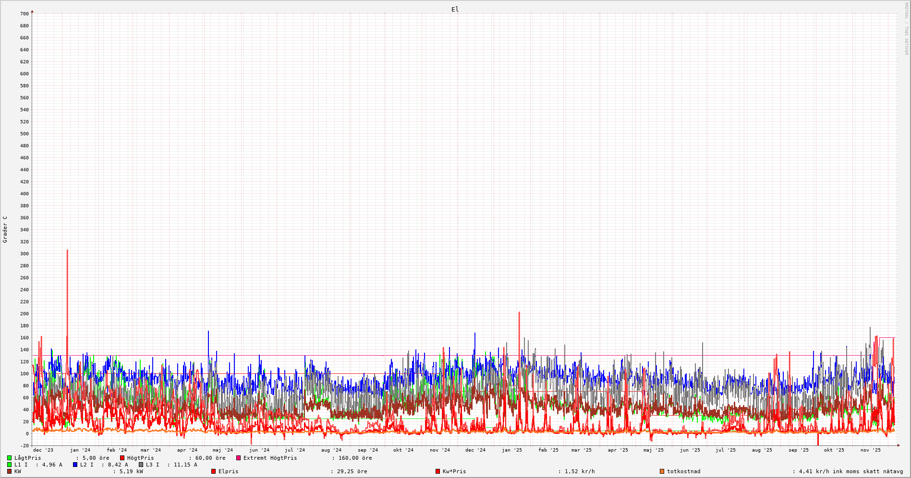Click the 300 value on y-axis
The height and width of the screenshot is (478, 911).
[x=24, y=253]
